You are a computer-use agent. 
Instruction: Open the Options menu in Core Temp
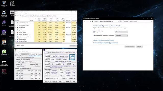pos(19,52)
